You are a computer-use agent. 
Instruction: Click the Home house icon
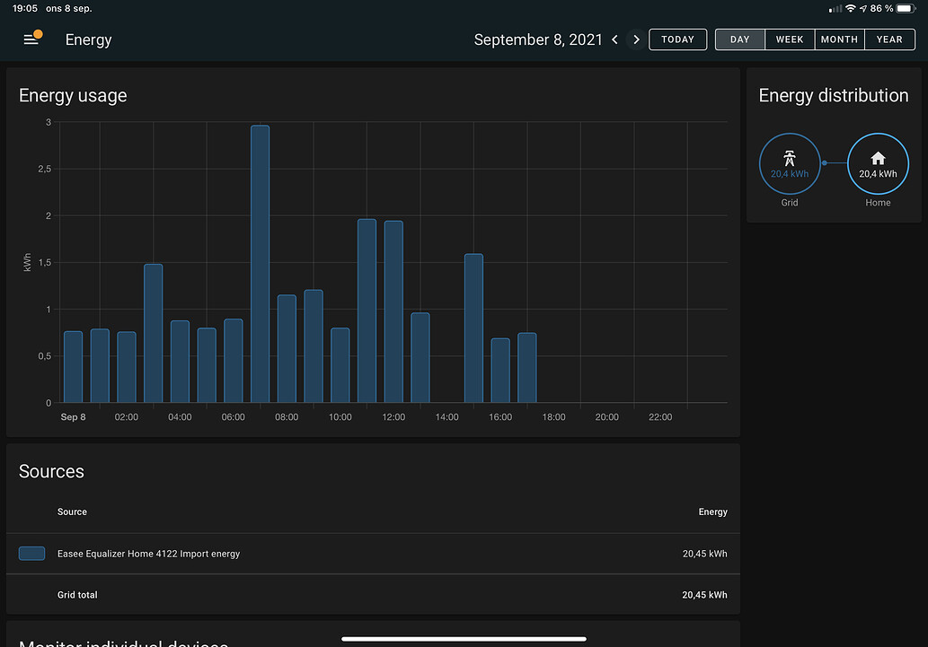(x=878, y=158)
